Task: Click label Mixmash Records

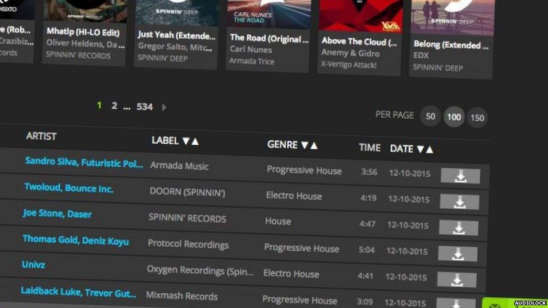Action: pyautogui.click(x=182, y=296)
